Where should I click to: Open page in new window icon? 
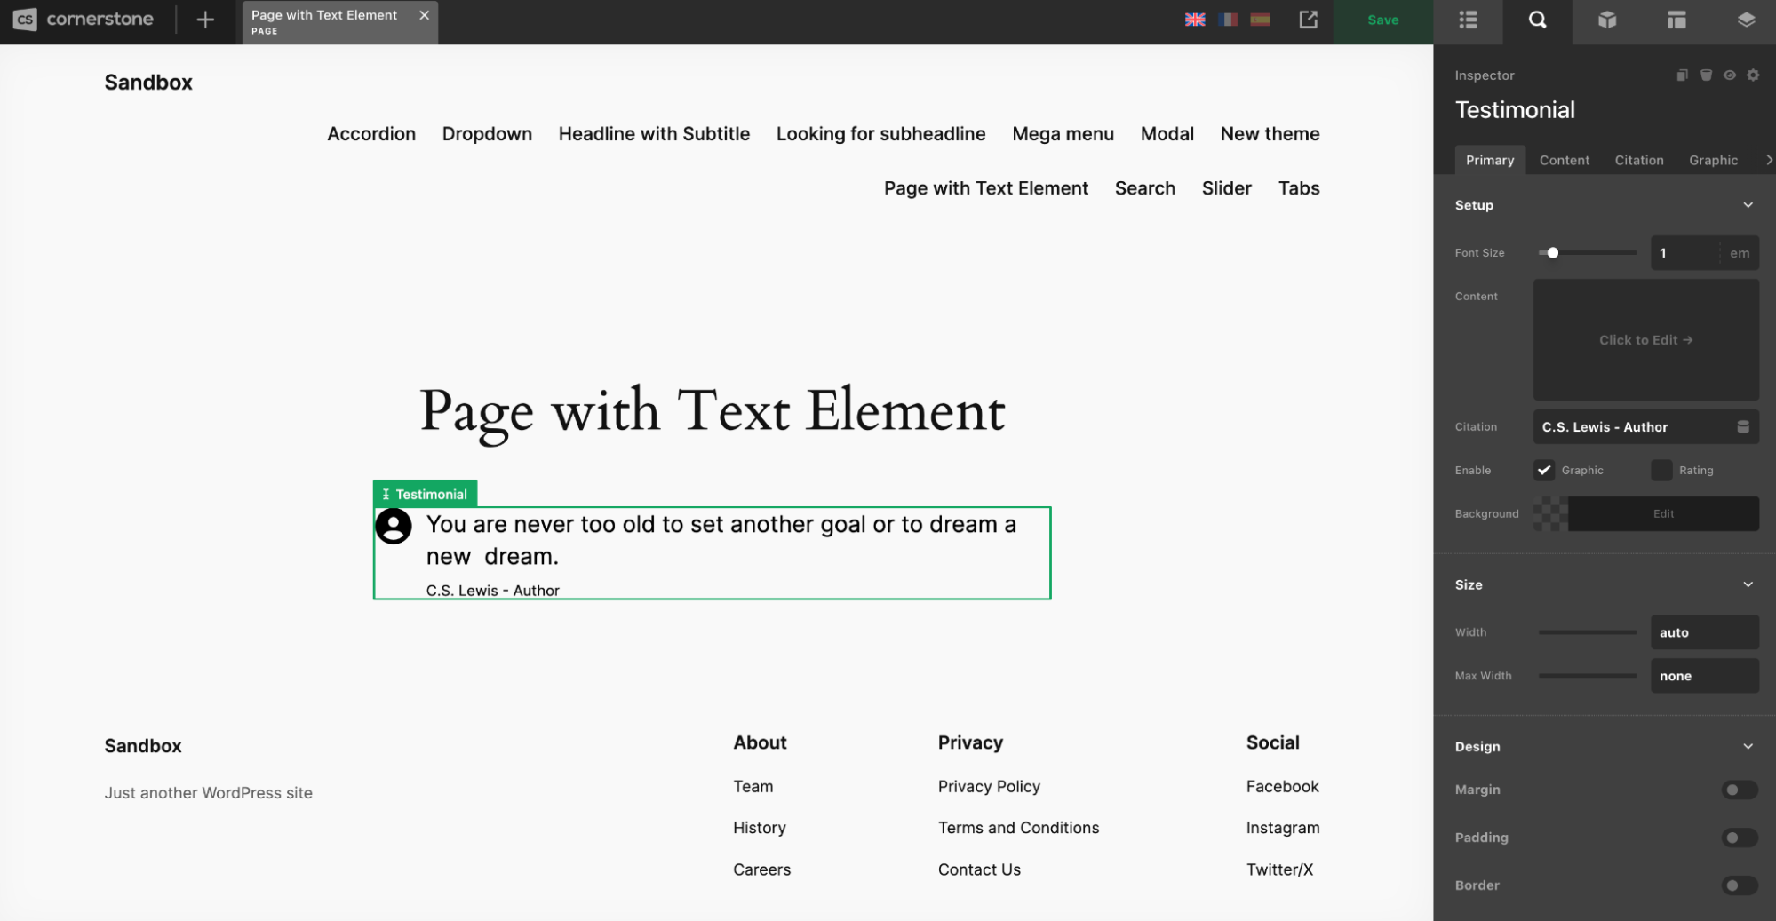click(1308, 20)
